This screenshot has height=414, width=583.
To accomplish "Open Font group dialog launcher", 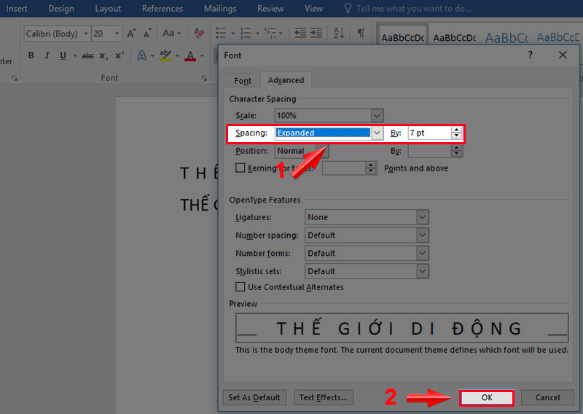I will point(204,78).
